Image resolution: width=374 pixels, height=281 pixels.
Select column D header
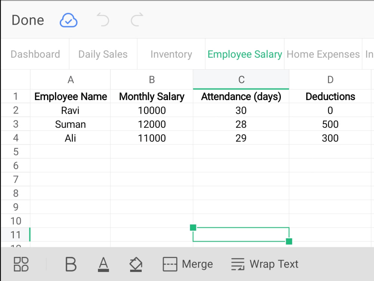330,79
